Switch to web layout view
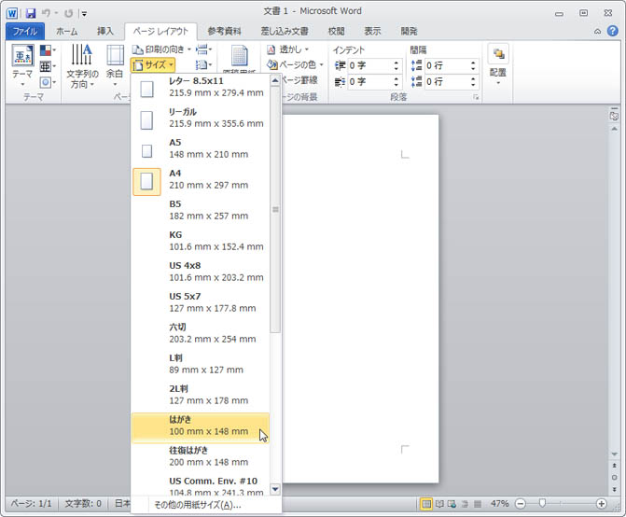The height and width of the screenshot is (517, 626). [453, 504]
